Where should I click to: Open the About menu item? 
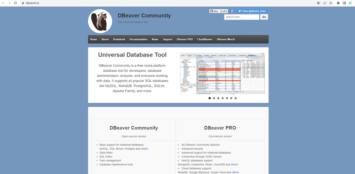(x=105, y=39)
